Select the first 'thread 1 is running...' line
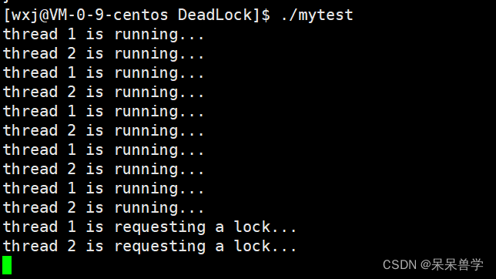Image resolution: width=496 pixels, height=279 pixels. [x=103, y=35]
